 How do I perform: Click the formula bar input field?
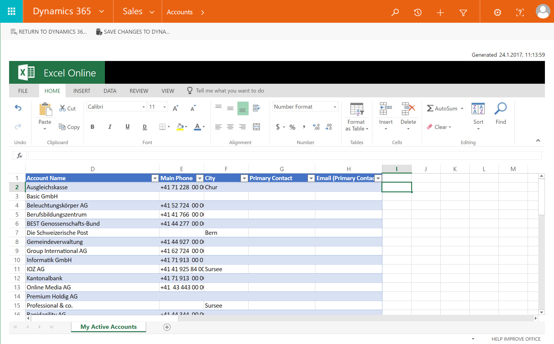pos(285,156)
